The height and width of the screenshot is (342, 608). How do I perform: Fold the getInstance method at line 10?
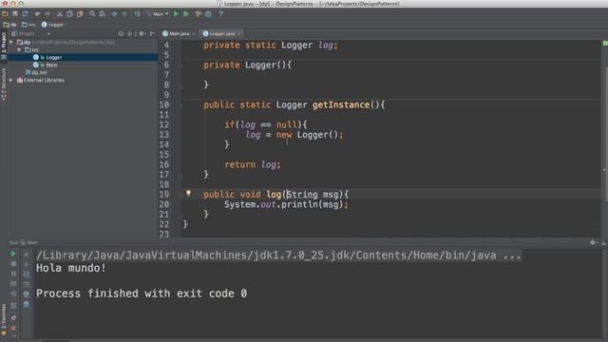click(180, 104)
